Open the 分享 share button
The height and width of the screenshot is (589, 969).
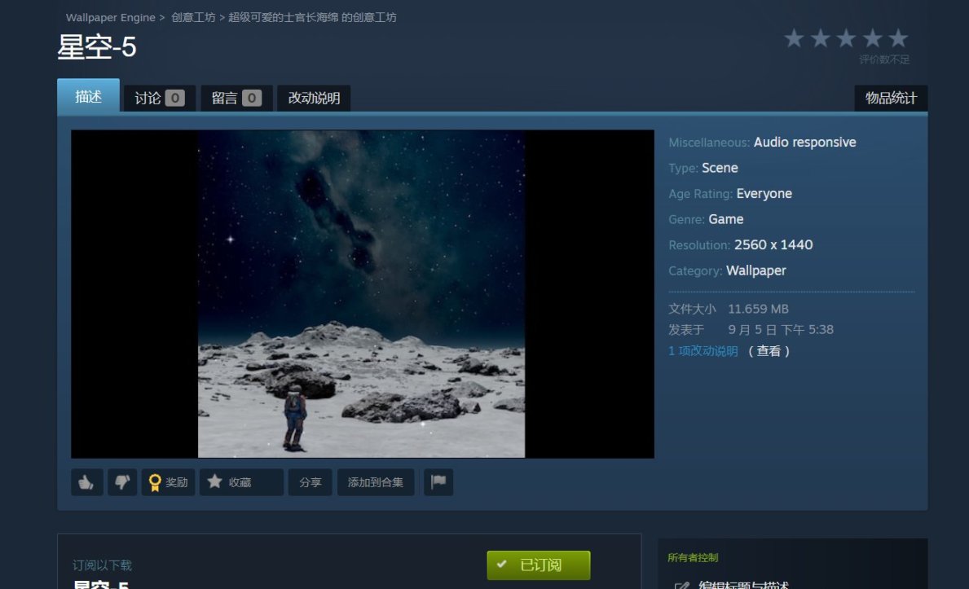pos(311,482)
